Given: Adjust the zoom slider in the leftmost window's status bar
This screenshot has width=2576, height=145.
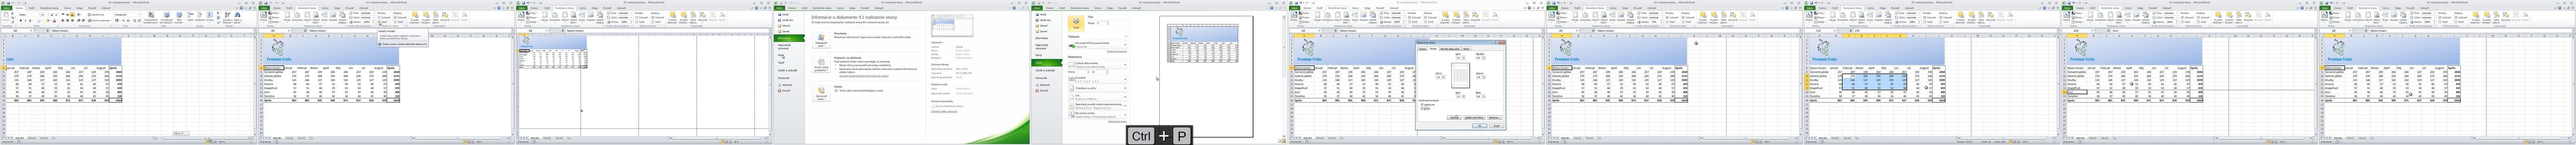Looking at the screenshot, I should 240,142.
